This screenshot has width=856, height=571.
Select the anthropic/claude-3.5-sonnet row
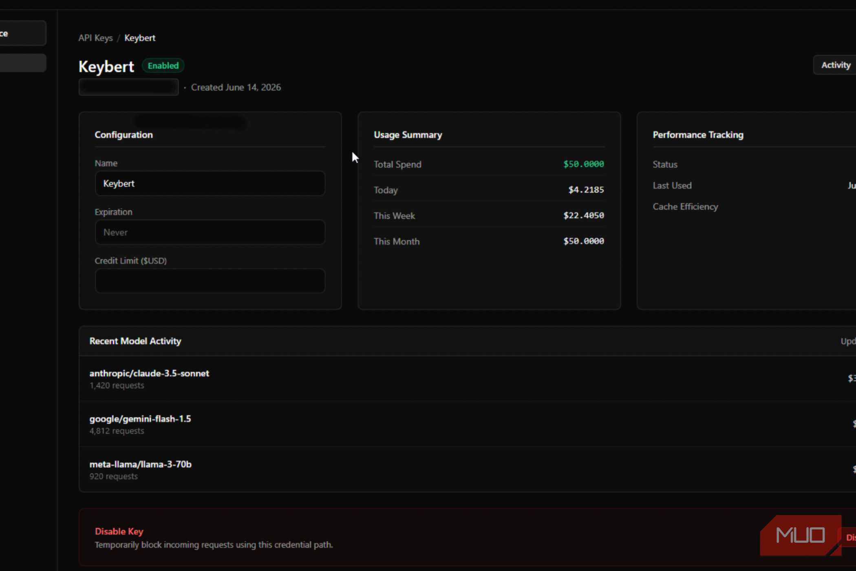pos(468,378)
